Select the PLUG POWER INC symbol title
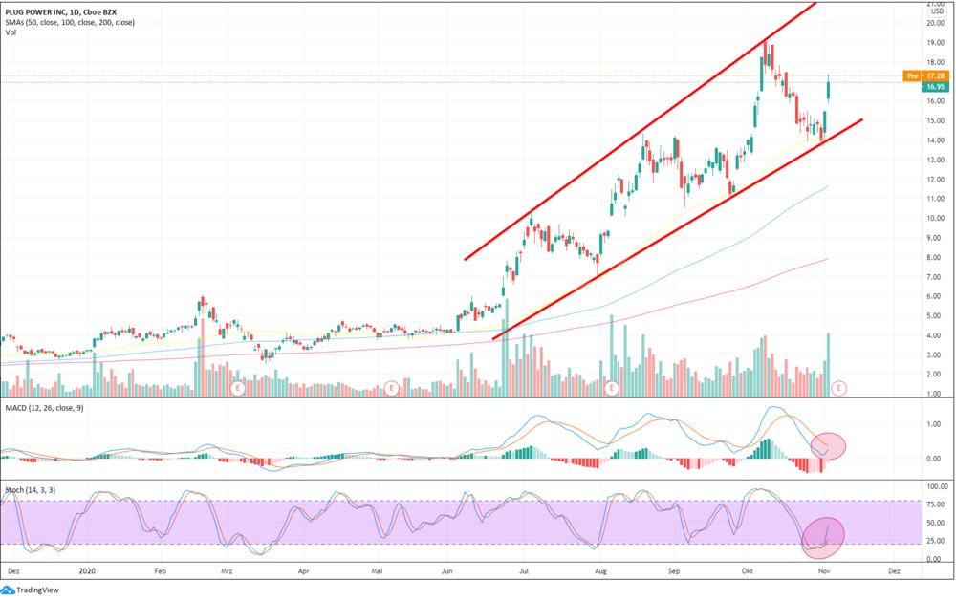 [x=61, y=12]
